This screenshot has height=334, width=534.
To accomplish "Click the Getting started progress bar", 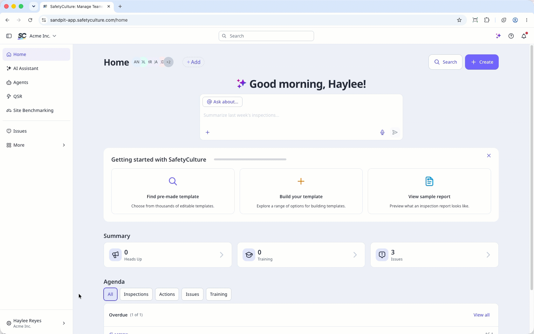I will [250, 159].
